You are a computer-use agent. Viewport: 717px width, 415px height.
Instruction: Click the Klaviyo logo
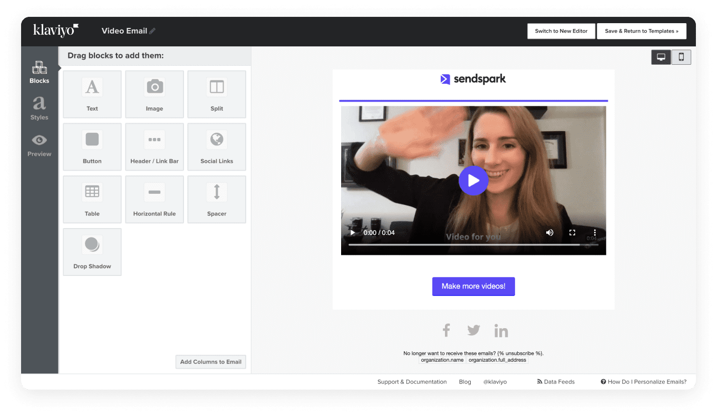[56, 30]
